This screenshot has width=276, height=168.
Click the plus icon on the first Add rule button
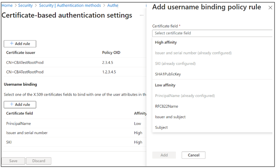[x=12, y=44]
